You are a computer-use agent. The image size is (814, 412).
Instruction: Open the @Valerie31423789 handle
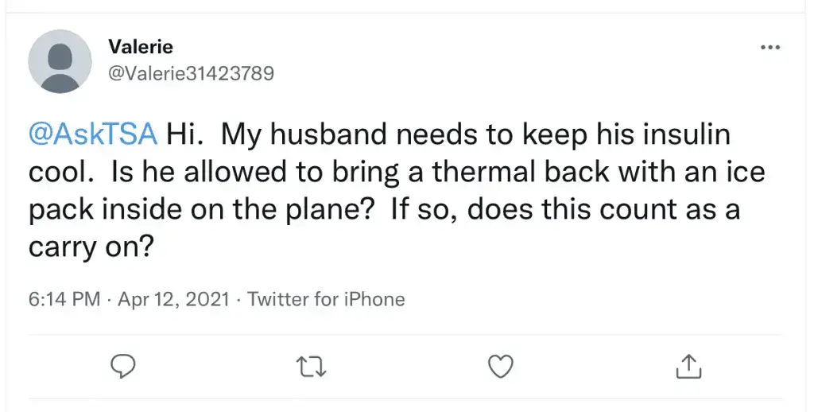pyautogui.click(x=191, y=73)
